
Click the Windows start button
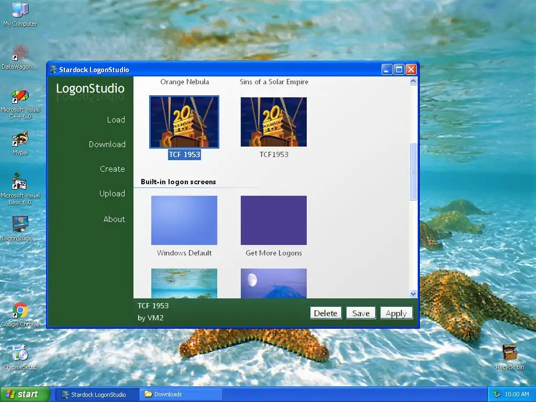tap(25, 394)
